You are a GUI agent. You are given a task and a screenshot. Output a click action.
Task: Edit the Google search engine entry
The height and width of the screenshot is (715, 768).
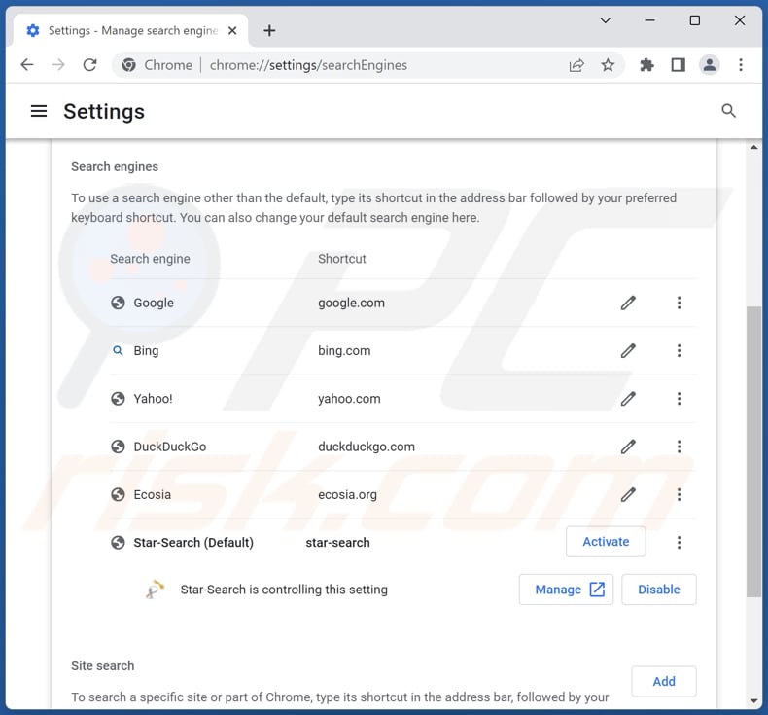click(628, 303)
